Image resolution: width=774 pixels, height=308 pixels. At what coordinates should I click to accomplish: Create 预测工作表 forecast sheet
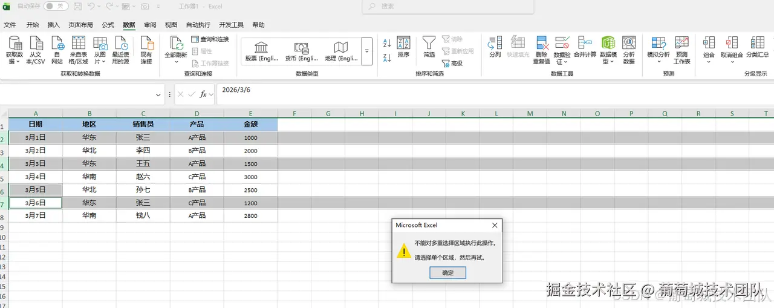681,50
